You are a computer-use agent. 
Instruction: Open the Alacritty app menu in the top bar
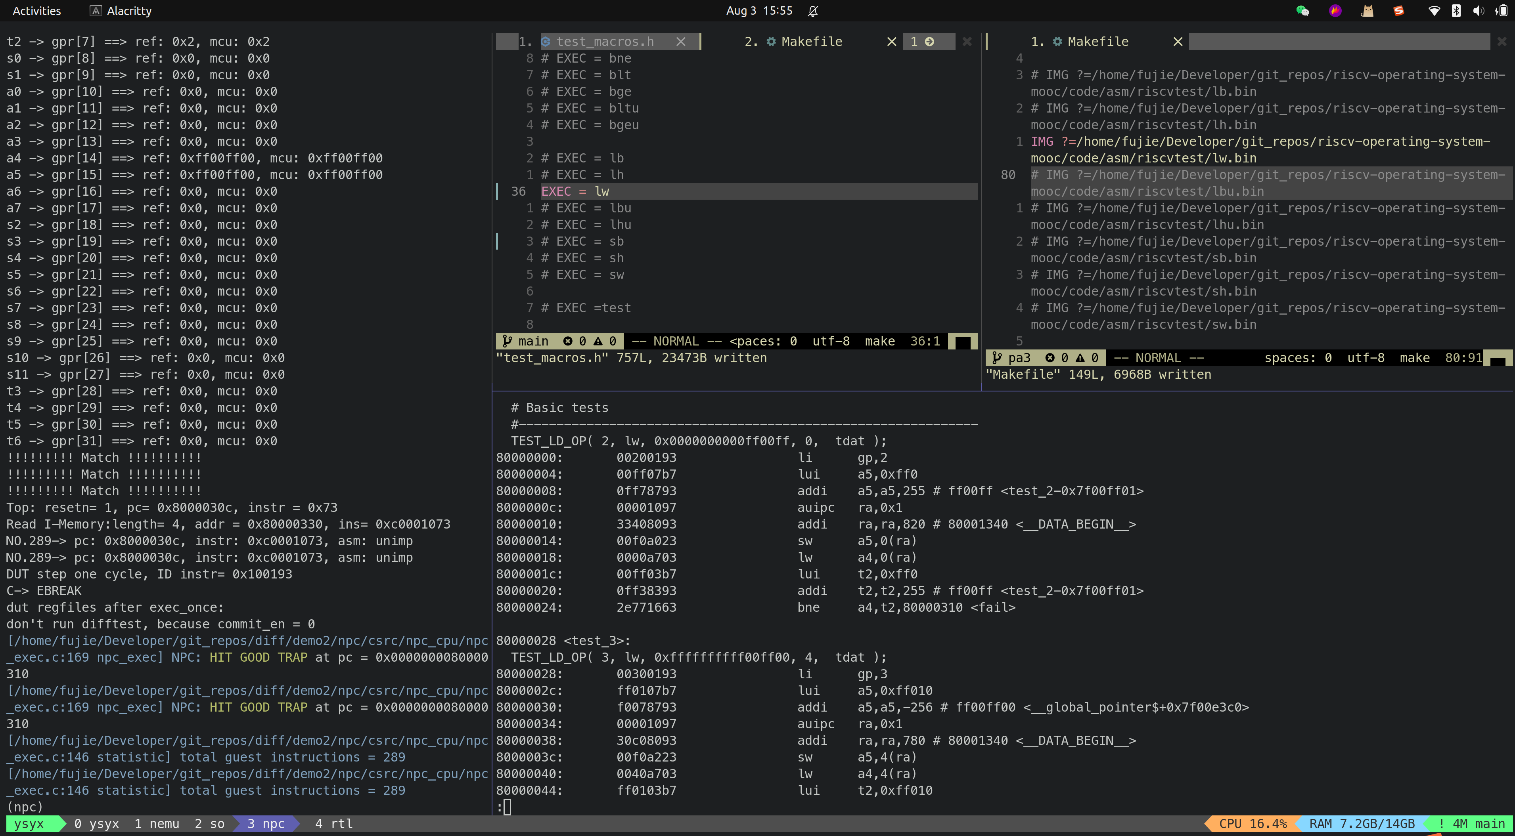(x=121, y=11)
